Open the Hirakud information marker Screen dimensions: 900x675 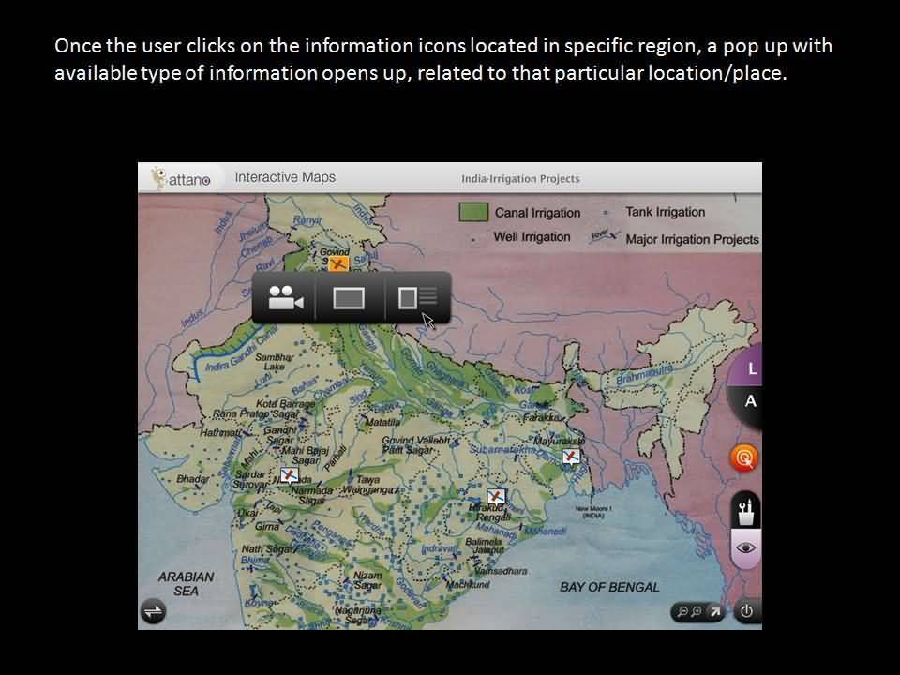(x=496, y=496)
